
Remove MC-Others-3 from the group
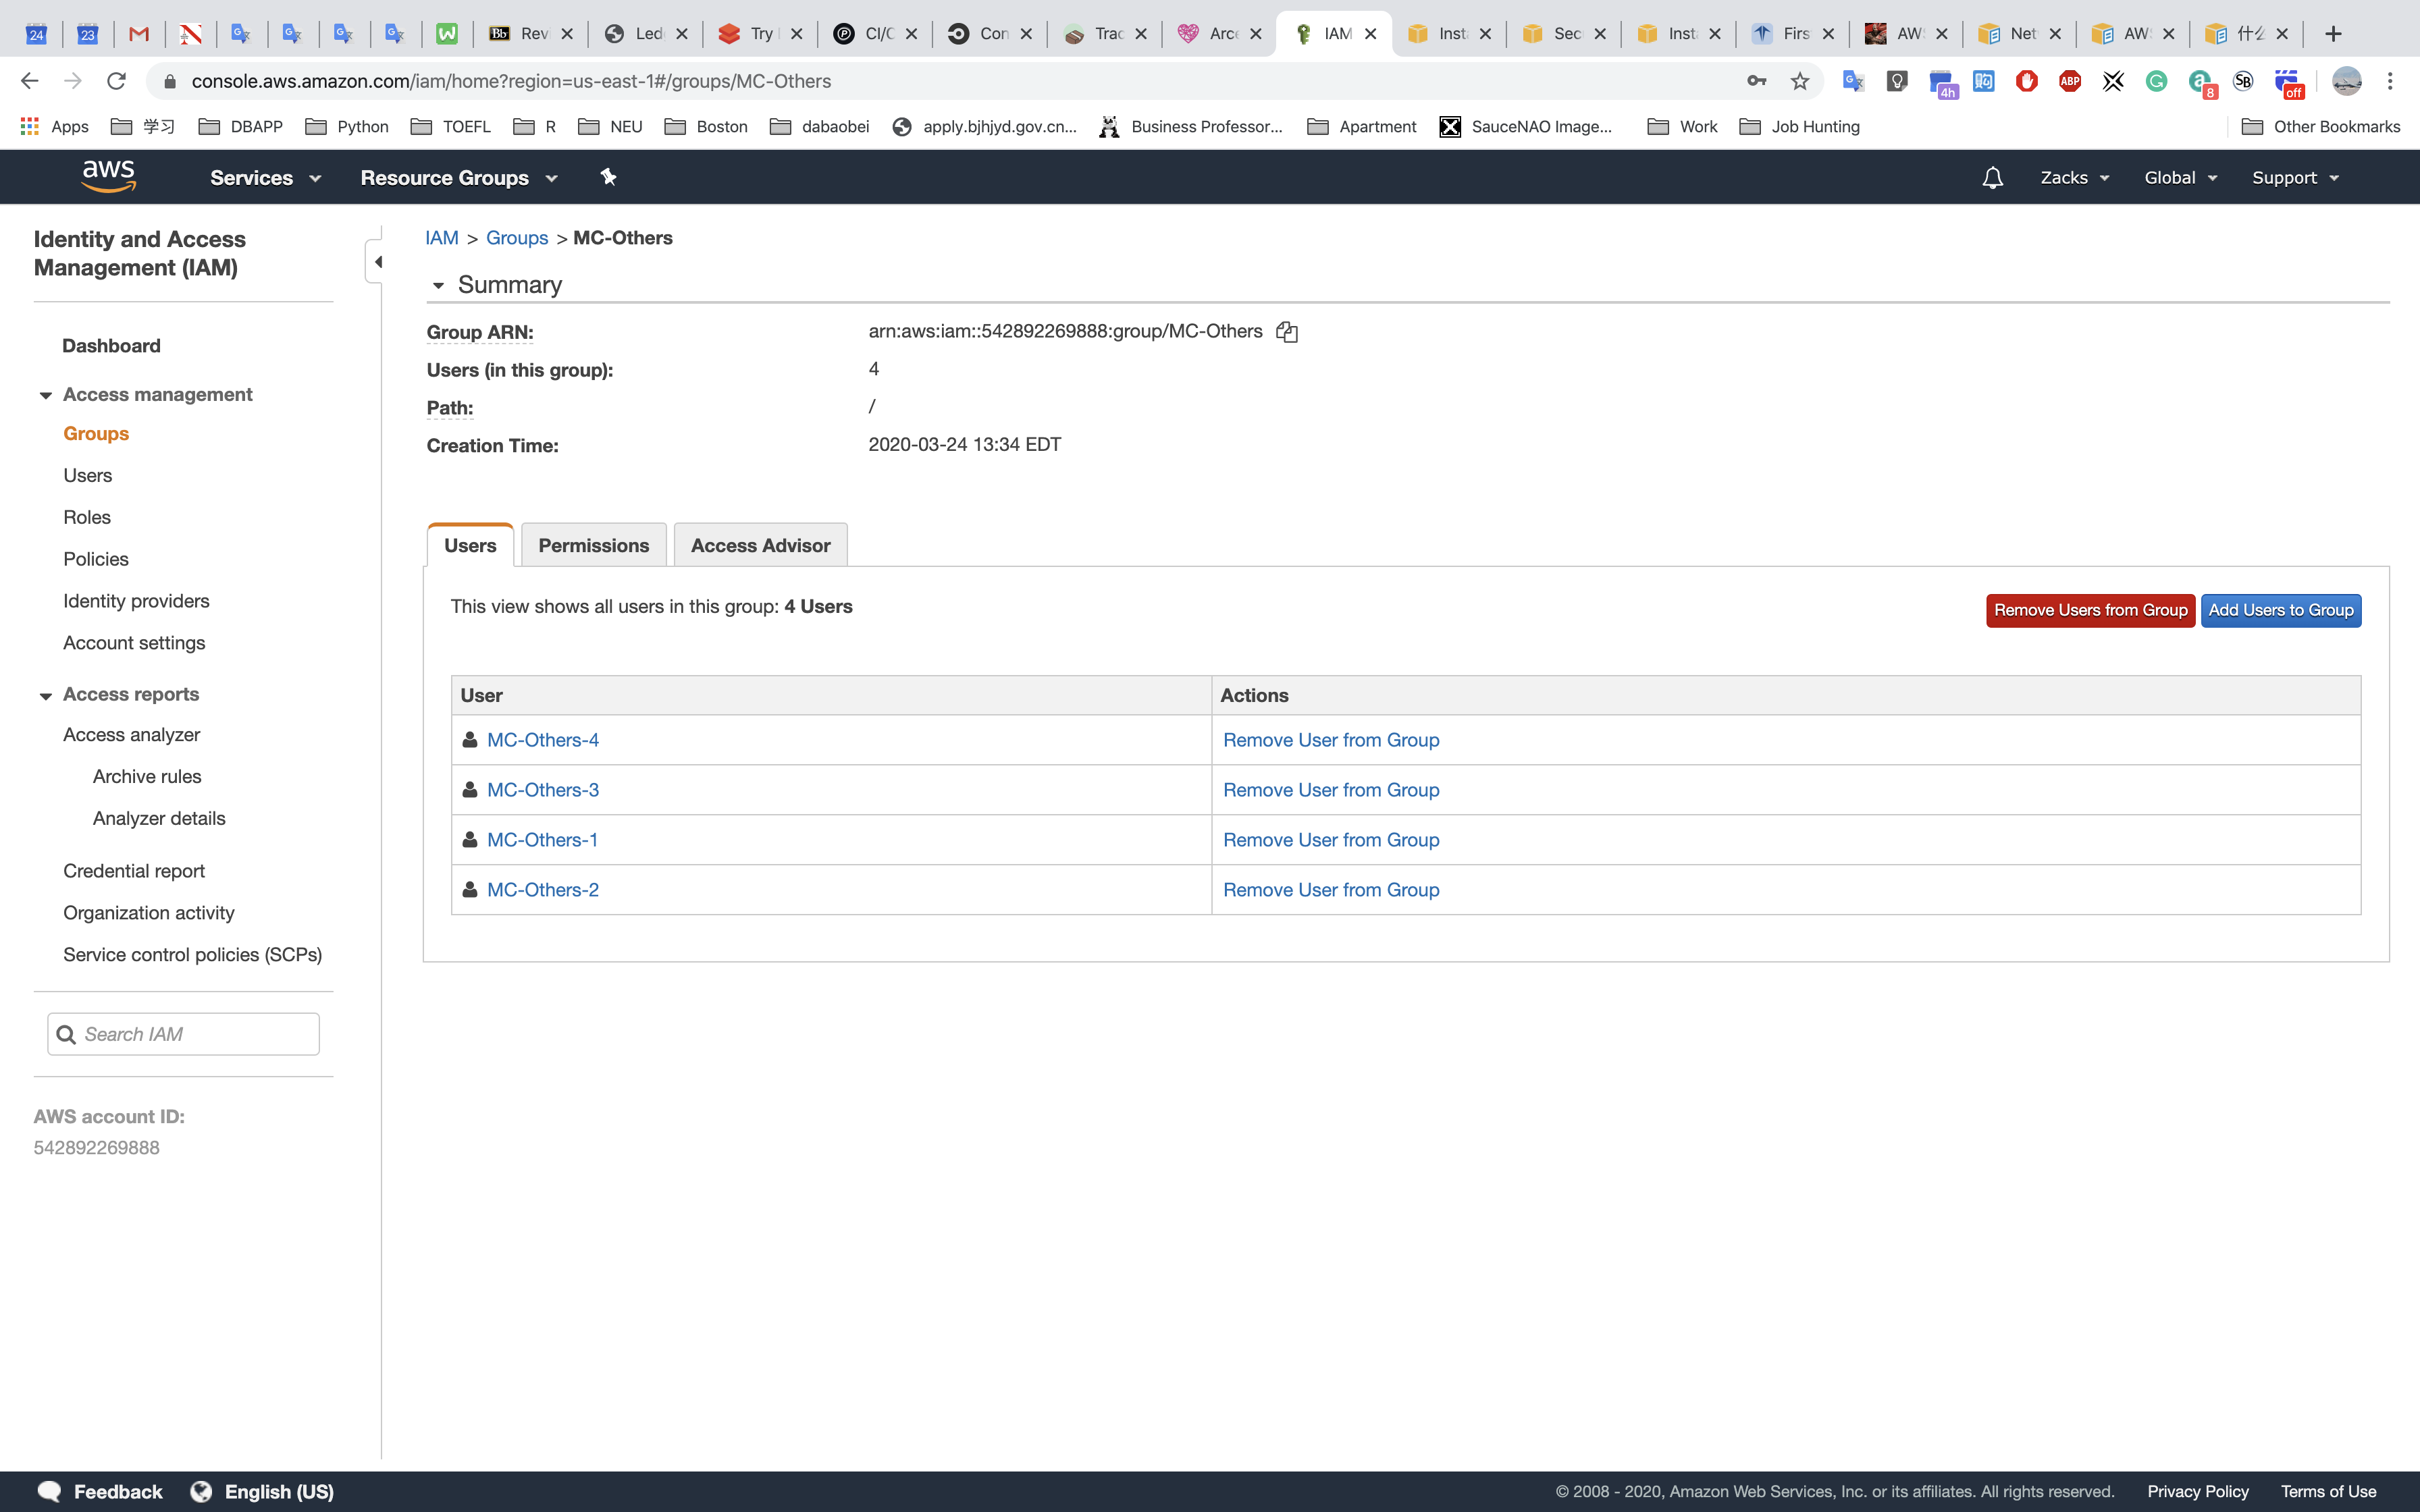(x=1331, y=790)
